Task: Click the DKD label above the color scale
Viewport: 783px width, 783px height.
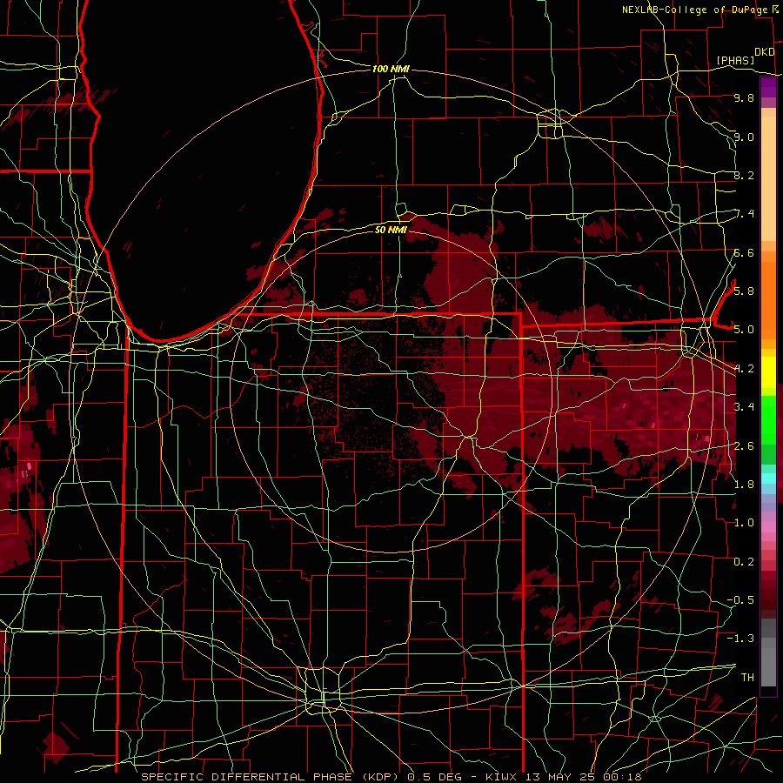Action: pos(765,52)
